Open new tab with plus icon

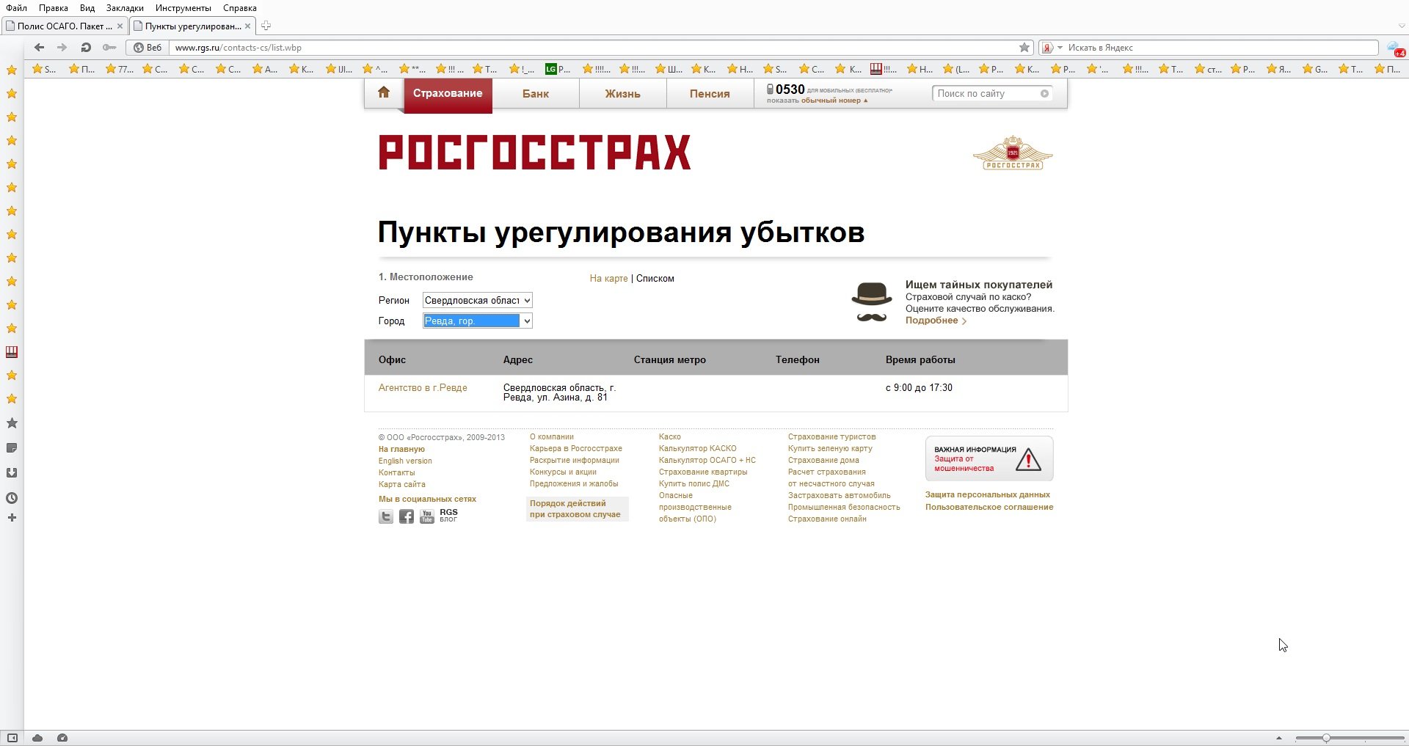pyautogui.click(x=266, y=26)
